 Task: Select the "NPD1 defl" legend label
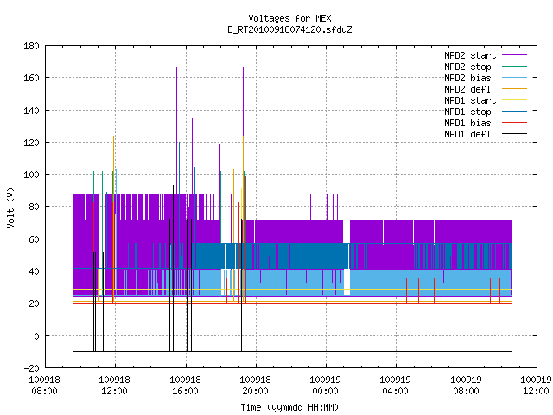[x=467, y=134]
